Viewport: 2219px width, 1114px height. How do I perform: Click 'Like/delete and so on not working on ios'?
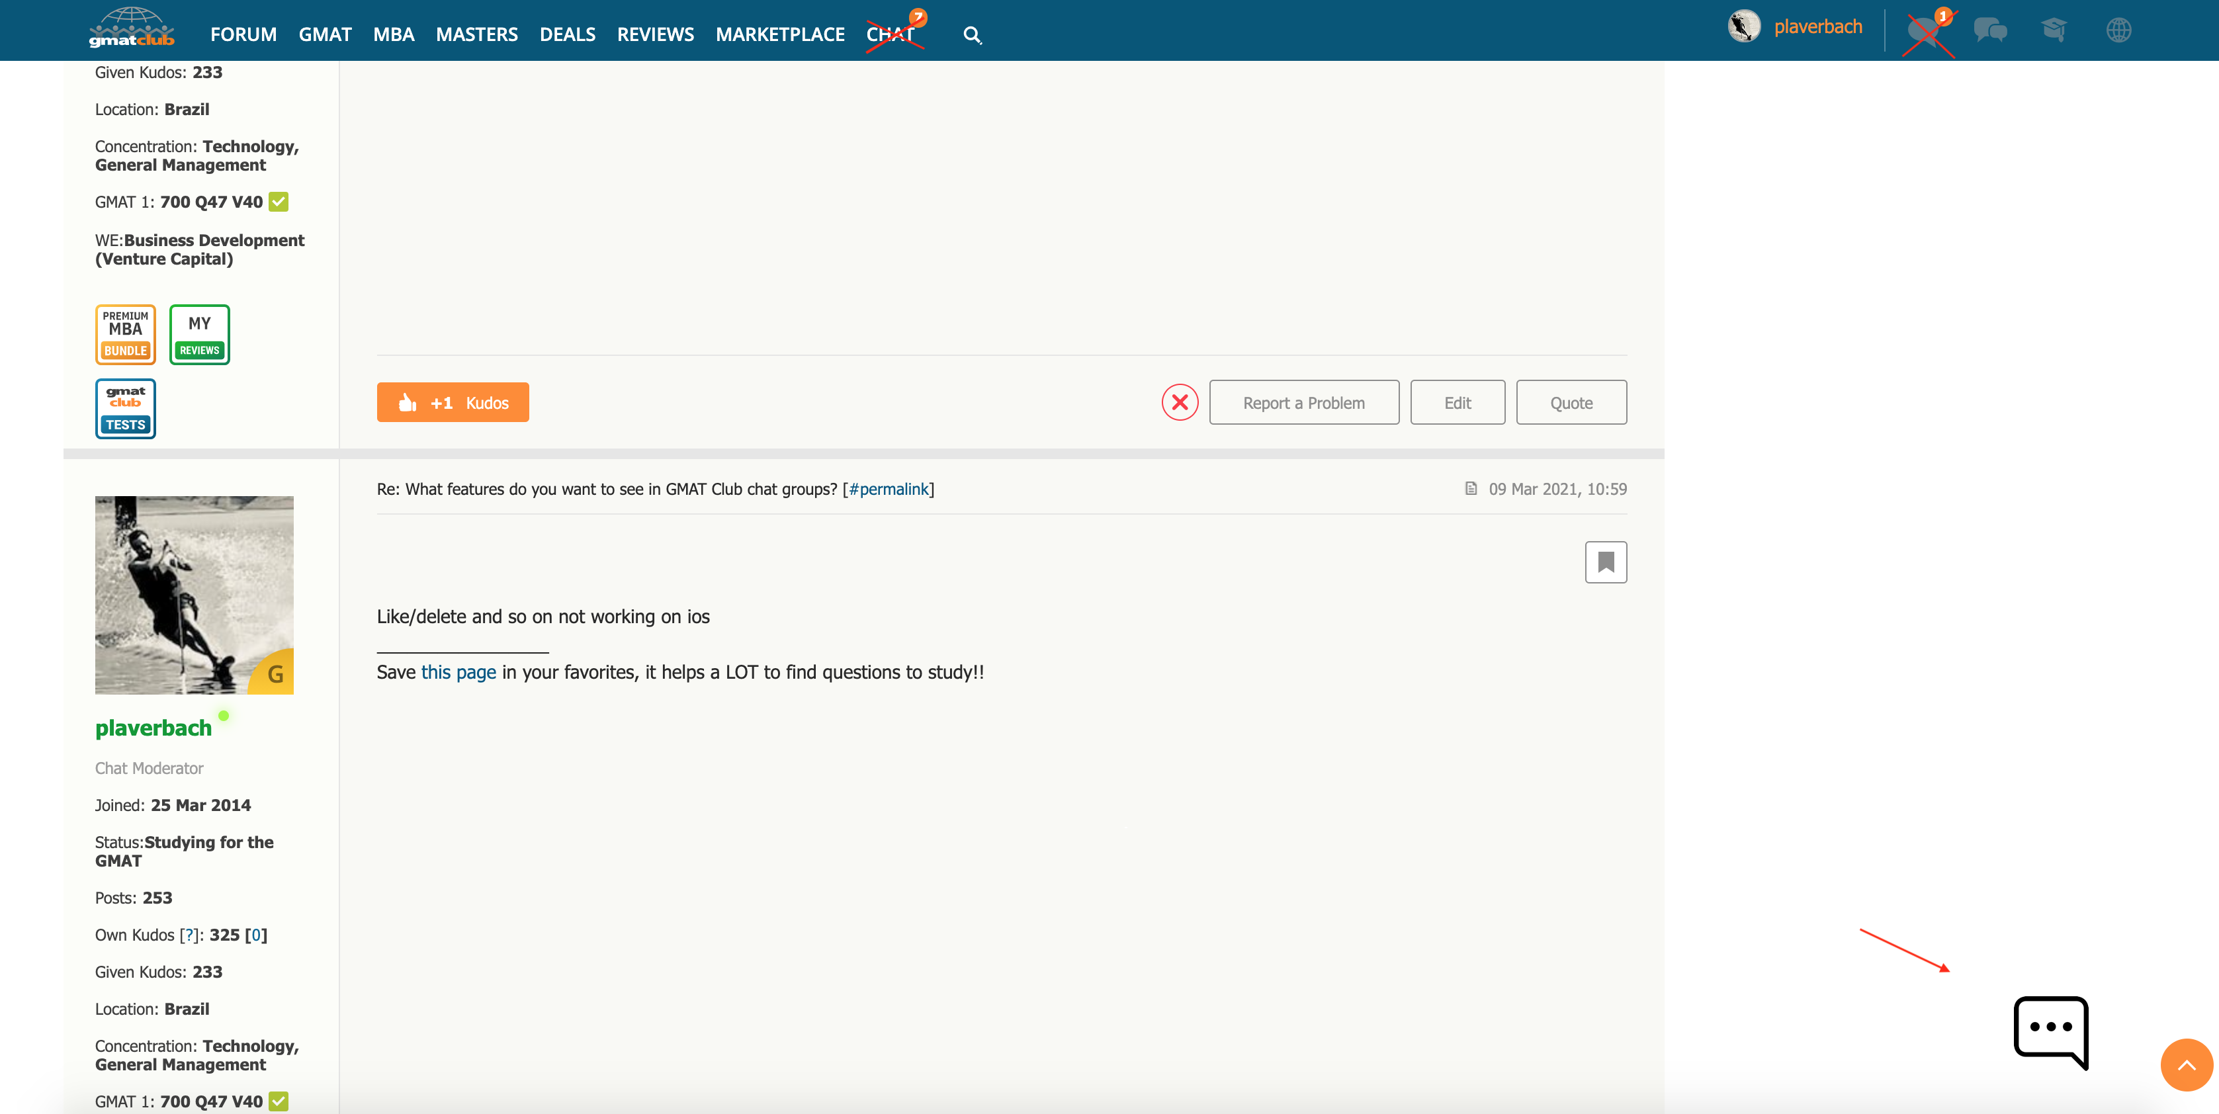click(x=543, y=617)
